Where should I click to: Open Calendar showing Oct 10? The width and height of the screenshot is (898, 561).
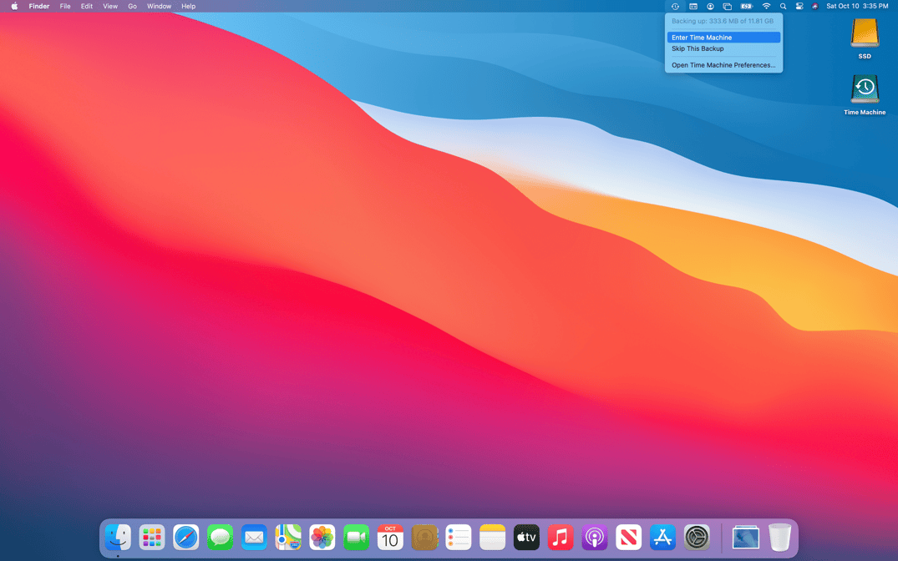point(390,538)
